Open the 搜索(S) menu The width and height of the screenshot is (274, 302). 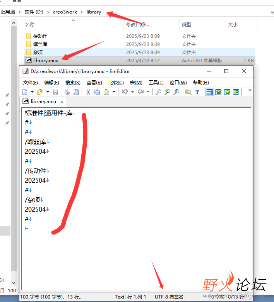tap(73, 83)
